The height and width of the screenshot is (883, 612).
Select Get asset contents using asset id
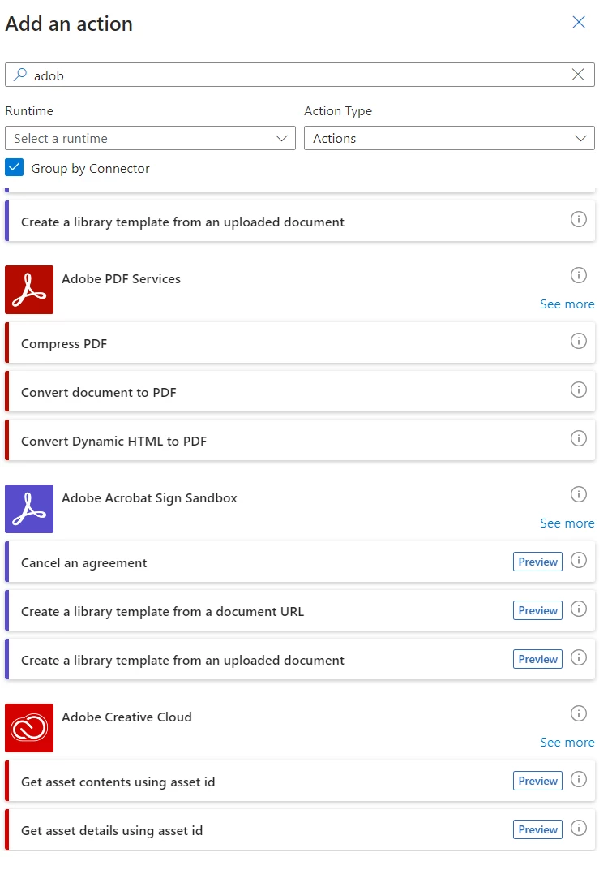click(x=300, y=781)
